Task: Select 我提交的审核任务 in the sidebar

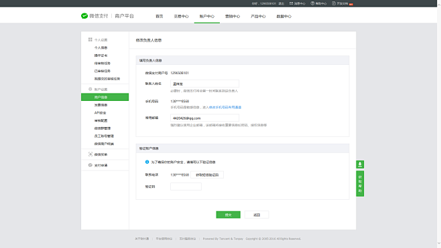Action: (107, 79)
